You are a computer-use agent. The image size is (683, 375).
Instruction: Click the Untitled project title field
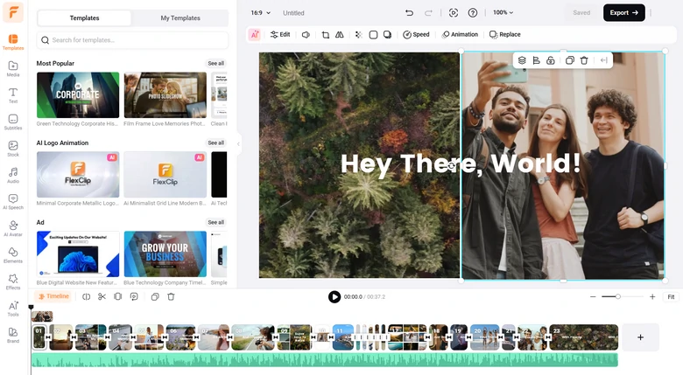click(293, 13)
